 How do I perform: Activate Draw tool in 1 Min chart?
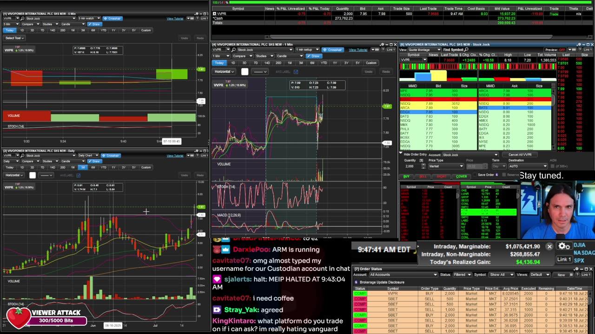(x=314, y=56)
